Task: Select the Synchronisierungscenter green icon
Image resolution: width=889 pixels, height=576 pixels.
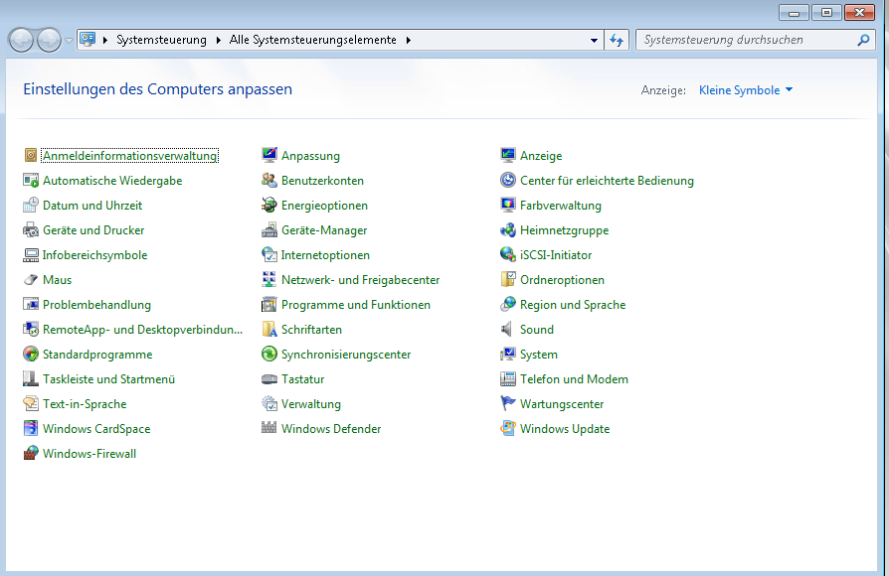Action: coord(269,355)
